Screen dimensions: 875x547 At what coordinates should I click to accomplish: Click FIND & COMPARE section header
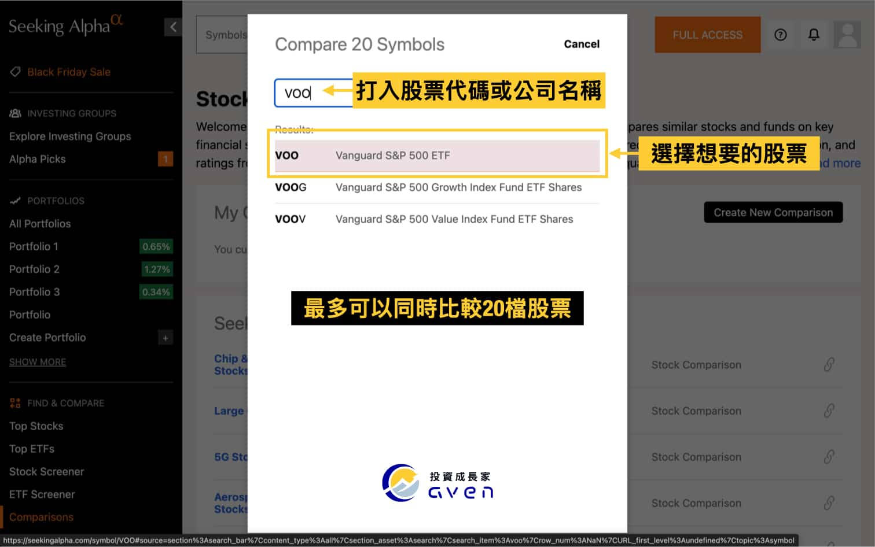tap(65, 403)
